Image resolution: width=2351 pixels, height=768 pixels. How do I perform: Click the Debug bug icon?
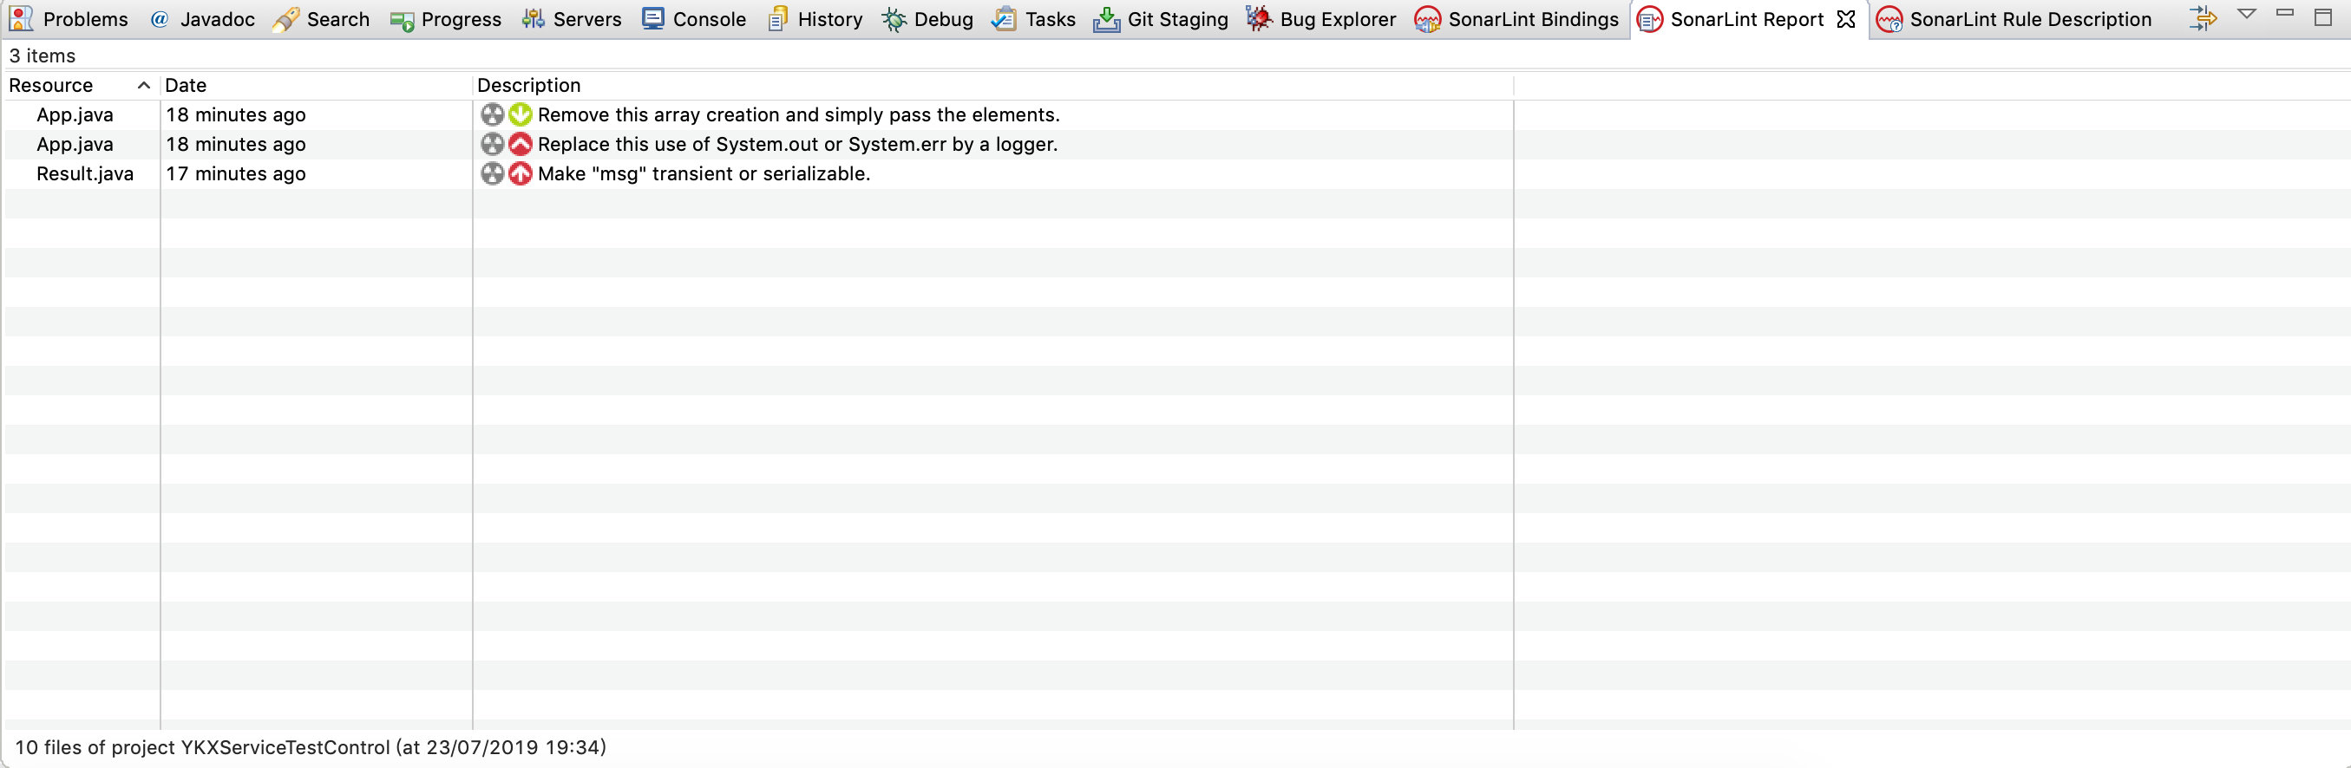coord(894,19)
